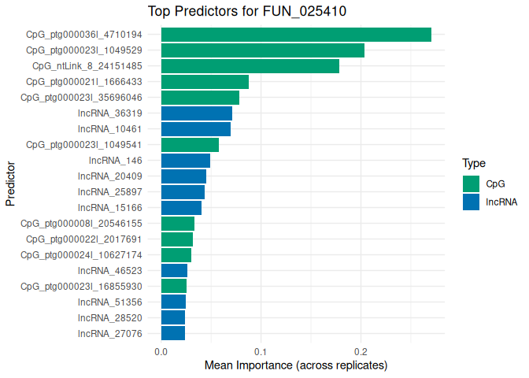Viewport: 529px width, 378px height.
Task: Select the lncRNA_36319 bar
Action: click(196, 113)
